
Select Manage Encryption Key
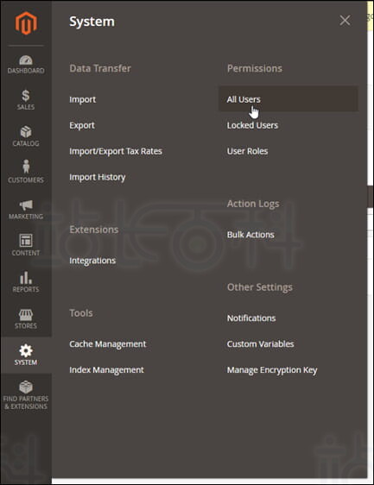pos(272,370)
